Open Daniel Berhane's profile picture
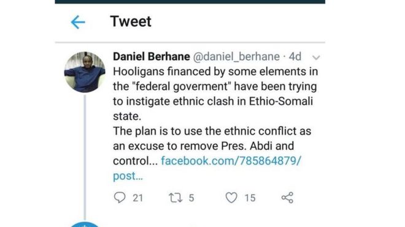 pos(85,72)
